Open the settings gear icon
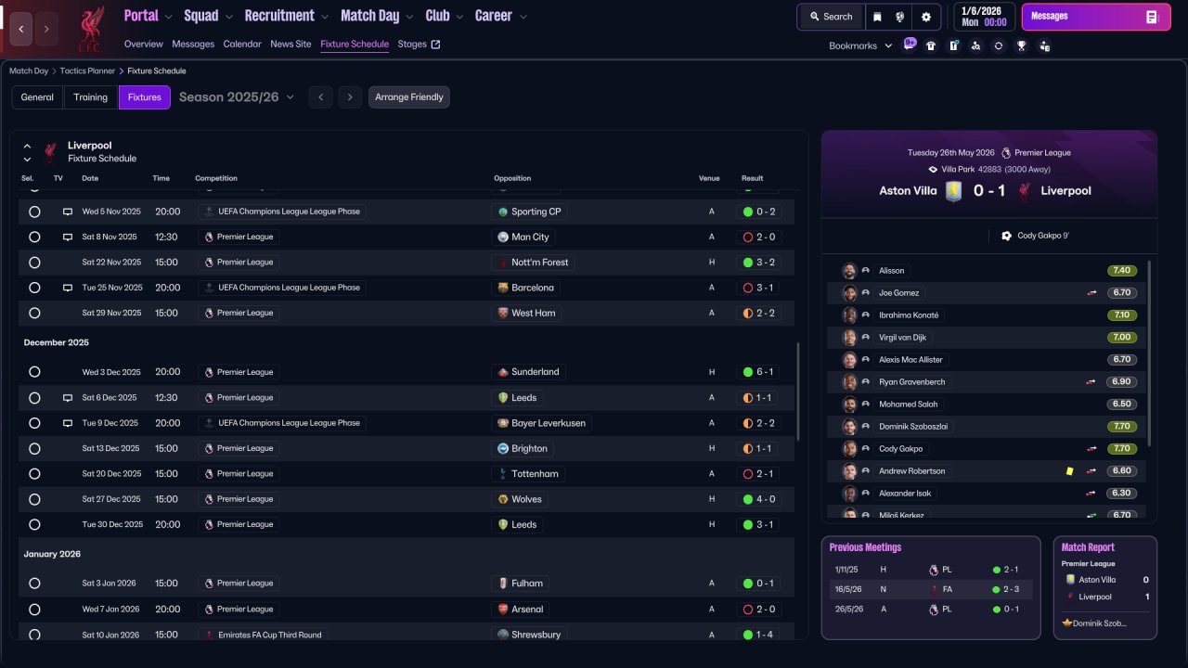This screenshot has width=1188, height=668. 925,17
